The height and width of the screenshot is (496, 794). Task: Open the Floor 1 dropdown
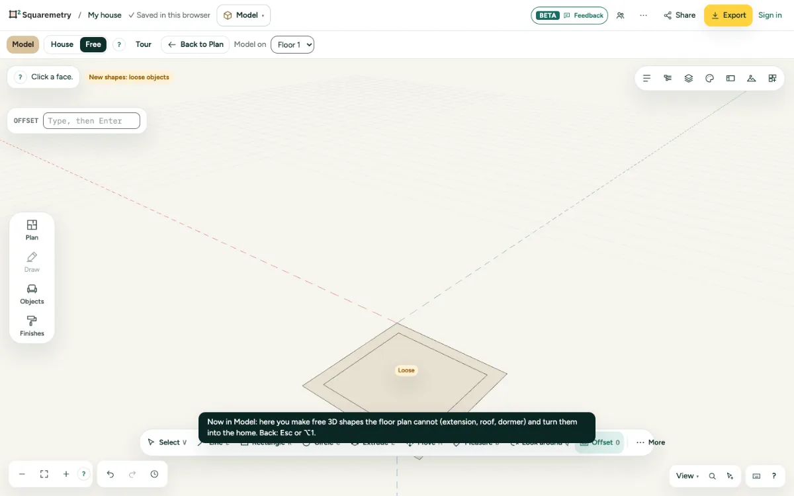tap(292, 45)
